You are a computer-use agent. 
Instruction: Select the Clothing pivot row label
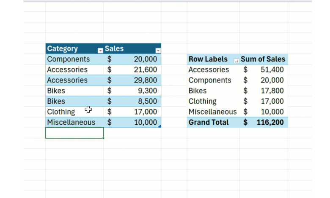click(213, 101)
